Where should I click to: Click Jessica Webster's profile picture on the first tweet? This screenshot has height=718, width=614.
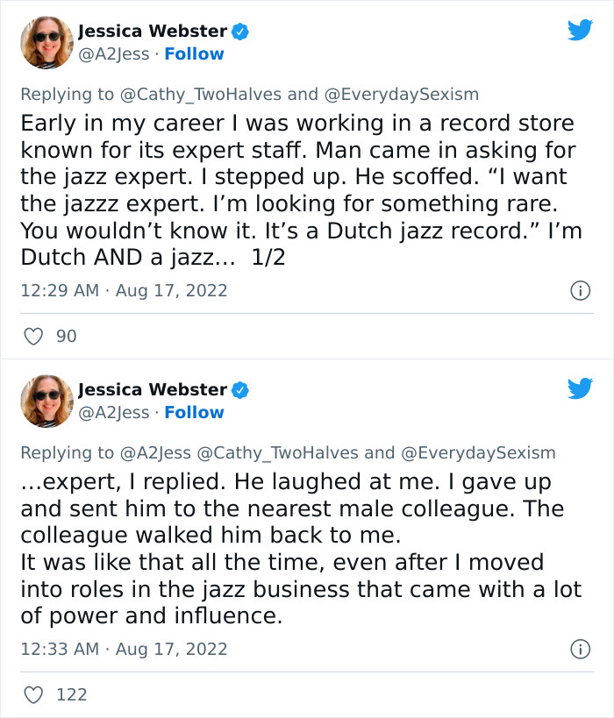pyautogui.click(x=46, y=41)
